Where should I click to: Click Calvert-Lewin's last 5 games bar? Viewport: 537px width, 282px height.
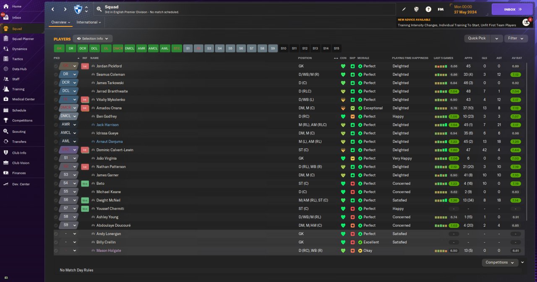point(441,150)
